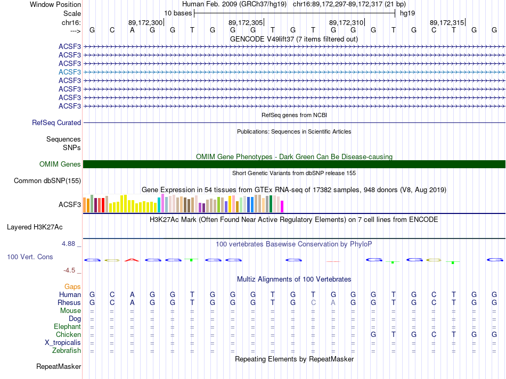Click the 89,172,305 position marker on ruler

click(x=246, y=22)
